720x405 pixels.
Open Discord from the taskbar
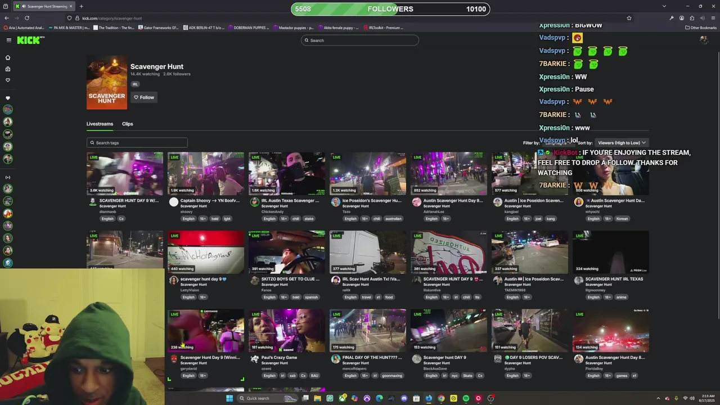point(404,398)
